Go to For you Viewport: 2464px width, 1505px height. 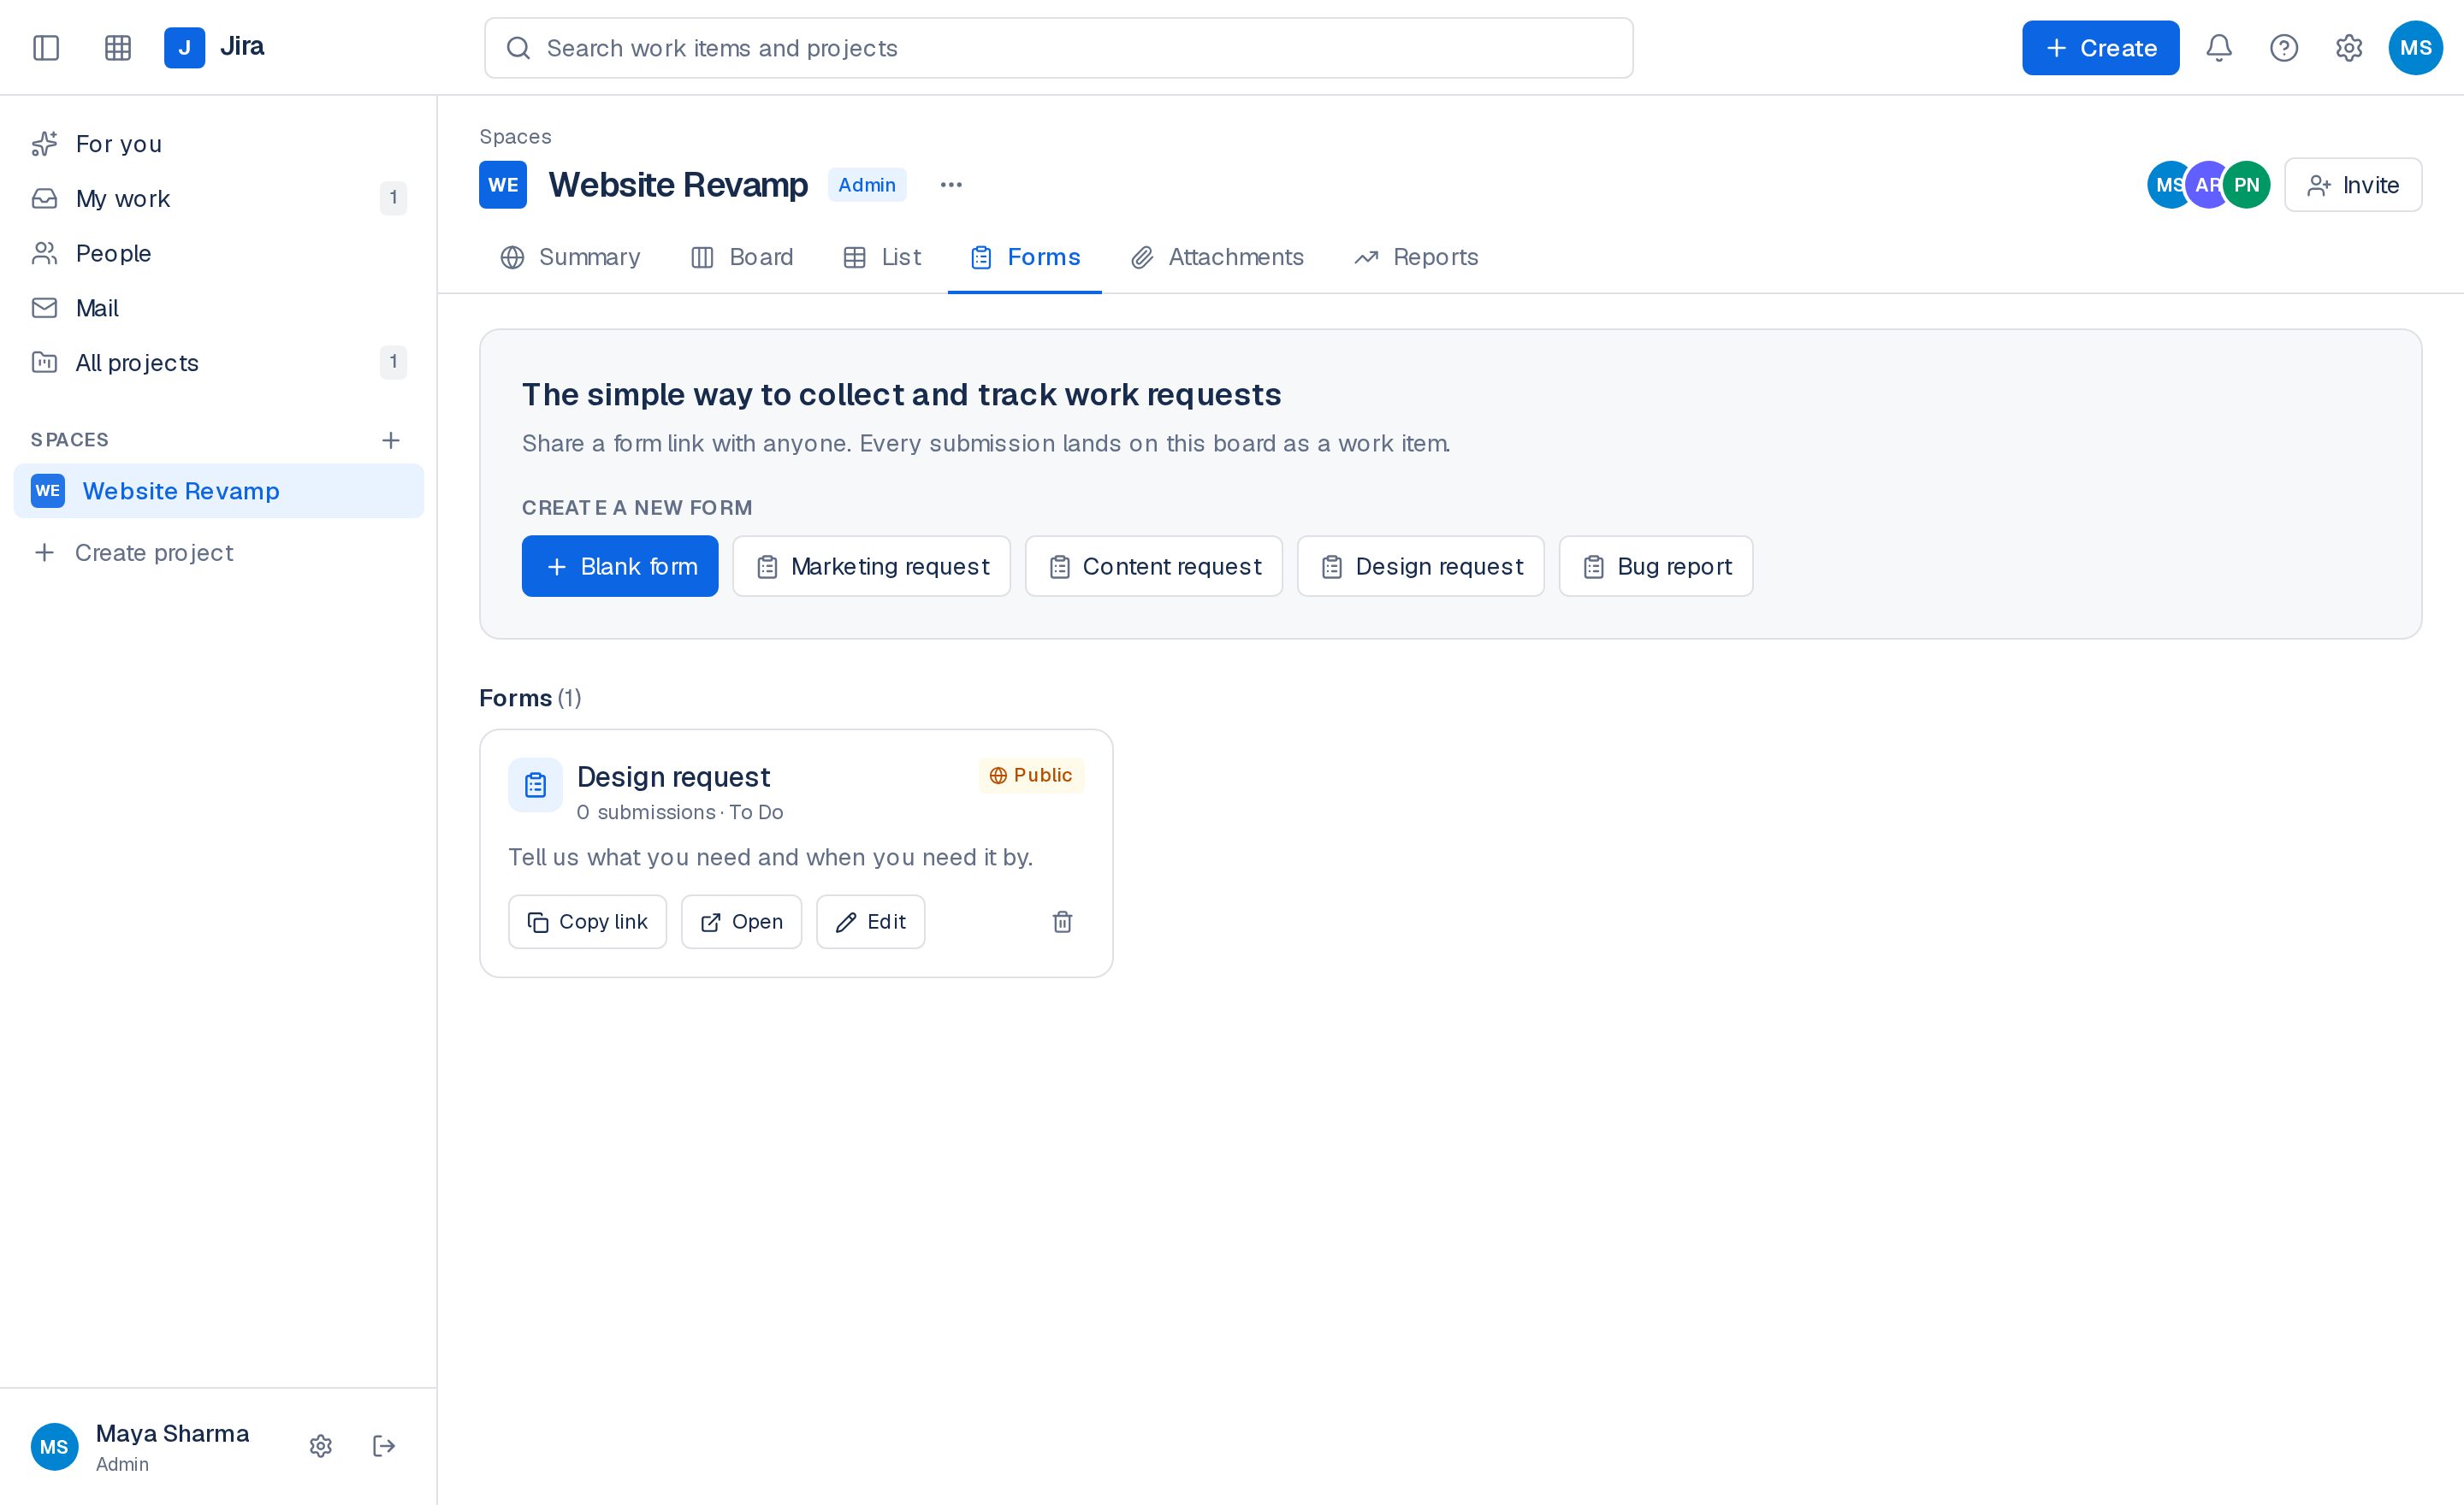[x=219, y=144]
